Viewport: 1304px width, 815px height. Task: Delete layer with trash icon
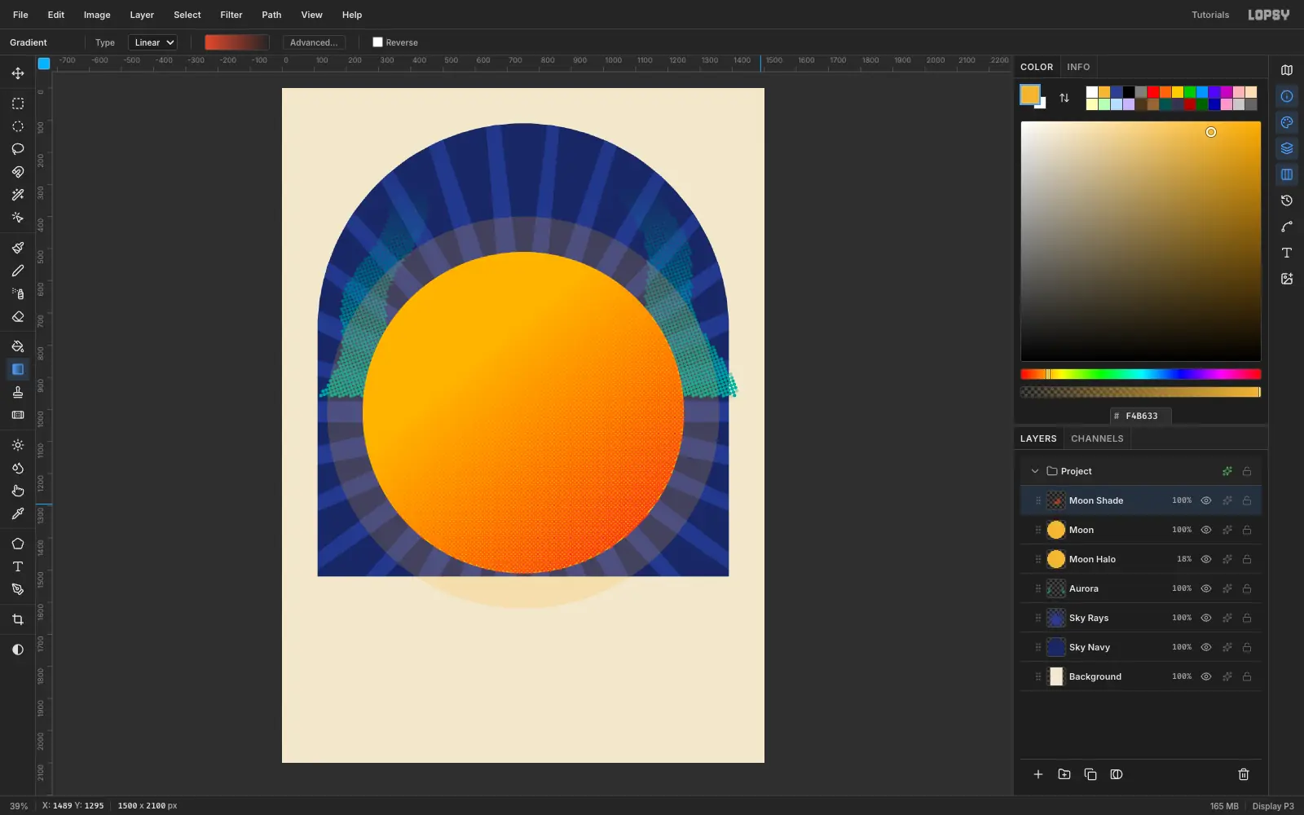tap(1244, 774)
